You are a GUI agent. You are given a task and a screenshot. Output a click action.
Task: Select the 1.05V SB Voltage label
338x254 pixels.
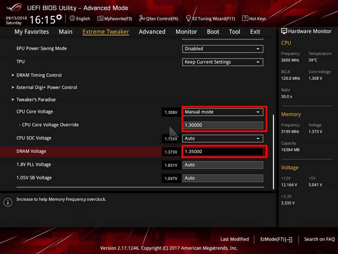pyautogui.click(x=34, y=178)
